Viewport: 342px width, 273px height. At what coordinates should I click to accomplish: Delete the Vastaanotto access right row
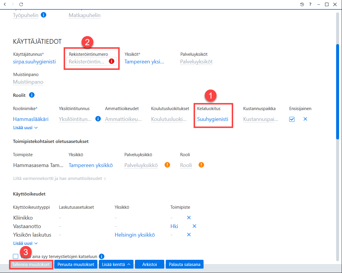(194, 226)
